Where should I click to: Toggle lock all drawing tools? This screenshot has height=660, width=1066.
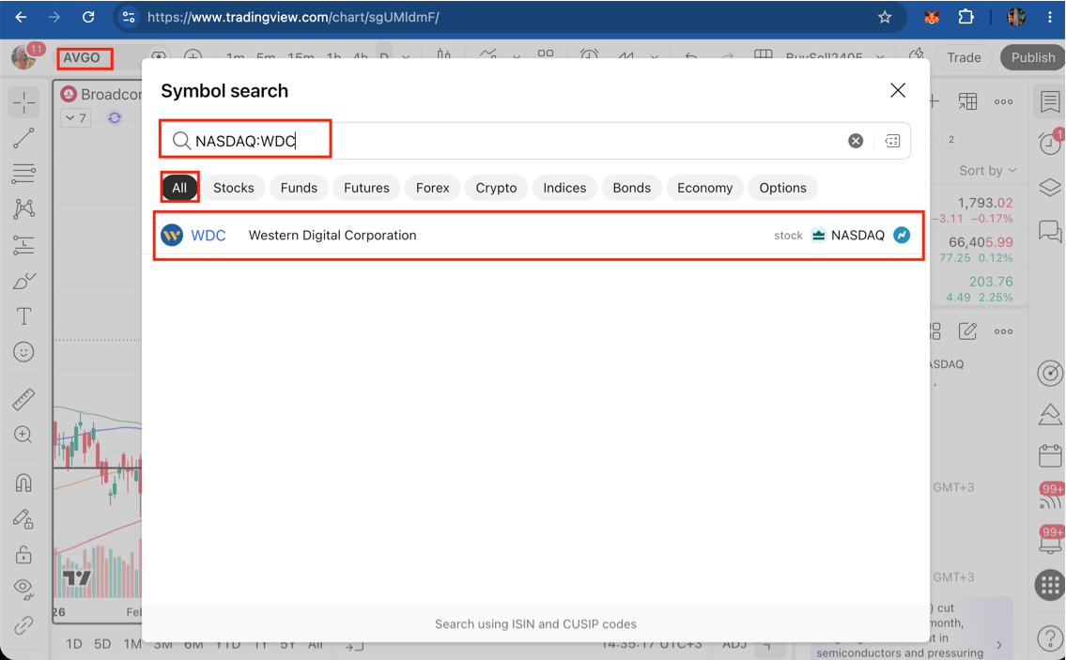pyautogui.click(x=23, y=555)
